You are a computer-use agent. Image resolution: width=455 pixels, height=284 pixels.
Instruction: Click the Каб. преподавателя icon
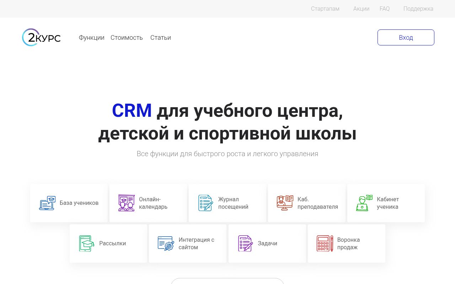285,203
